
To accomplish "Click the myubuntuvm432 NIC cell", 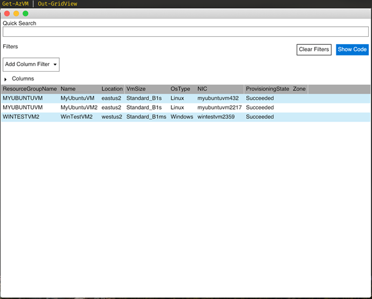I will (218, 98).
